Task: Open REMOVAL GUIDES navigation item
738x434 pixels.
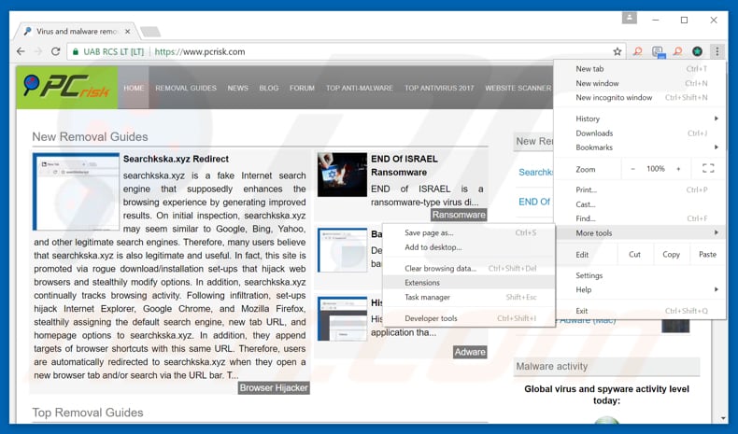Action: pyautogui.click(x=186, y=88)
